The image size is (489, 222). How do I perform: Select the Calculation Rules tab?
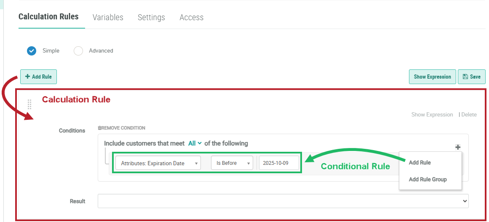tap(48, 17)
